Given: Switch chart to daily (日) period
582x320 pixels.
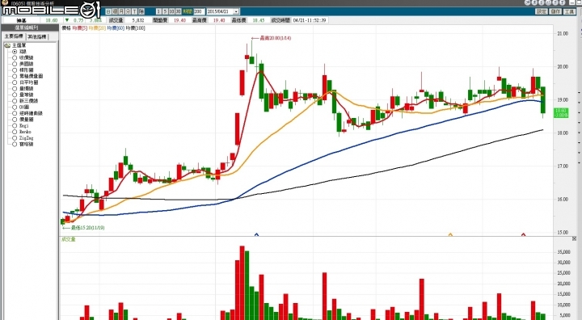Looking at the screenshot, I should 108,11.
